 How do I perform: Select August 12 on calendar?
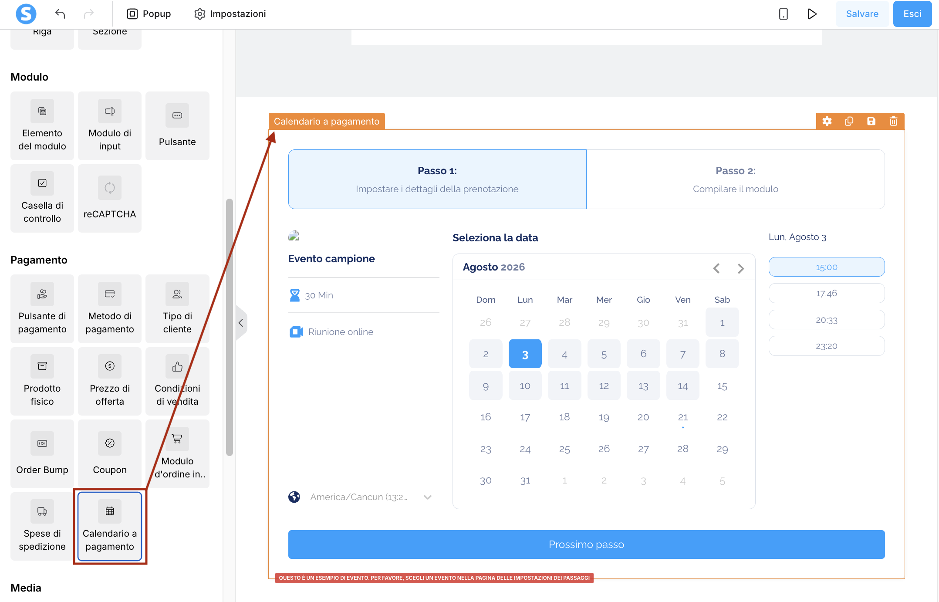click(604, 386)
